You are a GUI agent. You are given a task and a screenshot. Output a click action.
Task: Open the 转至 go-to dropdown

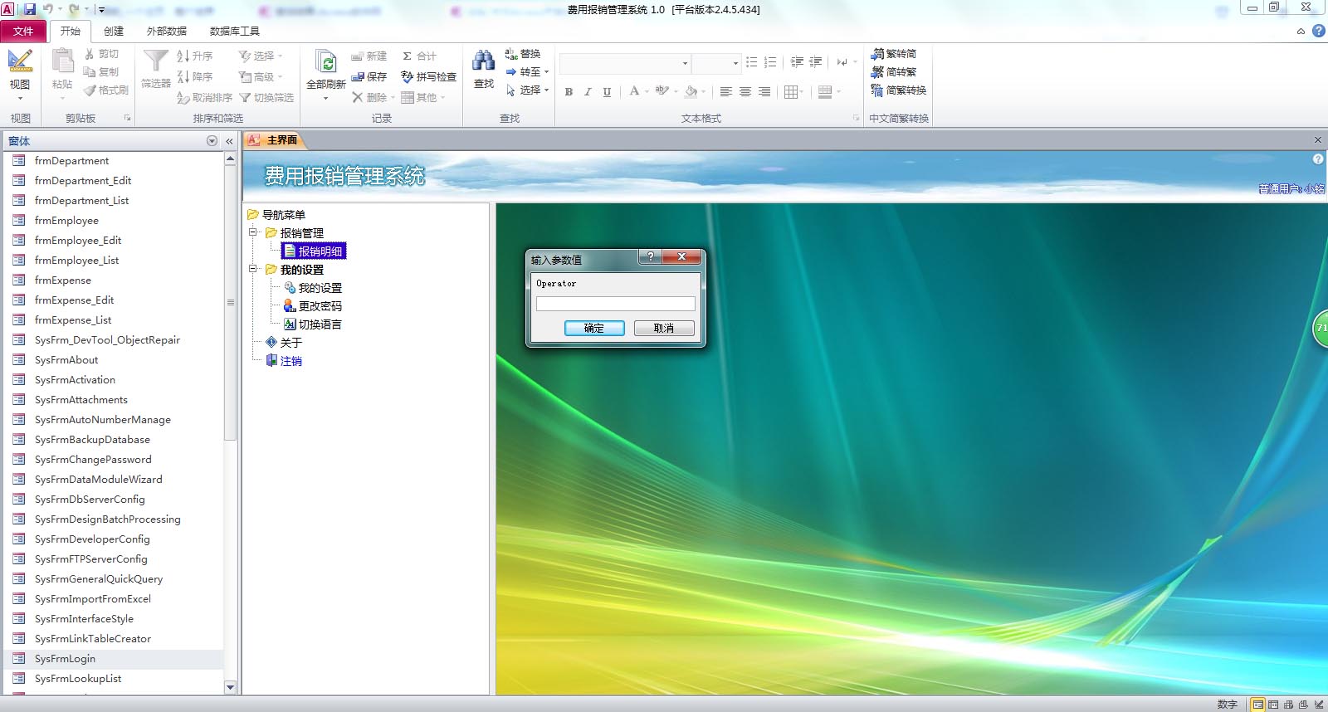(x=528, y=72)
